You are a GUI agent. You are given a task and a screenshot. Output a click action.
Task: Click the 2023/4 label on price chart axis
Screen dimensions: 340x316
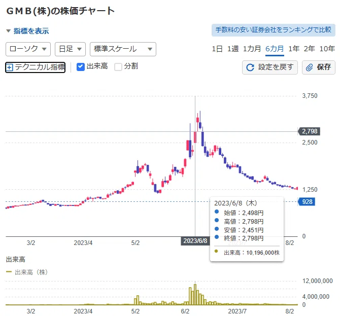point(83,243)
